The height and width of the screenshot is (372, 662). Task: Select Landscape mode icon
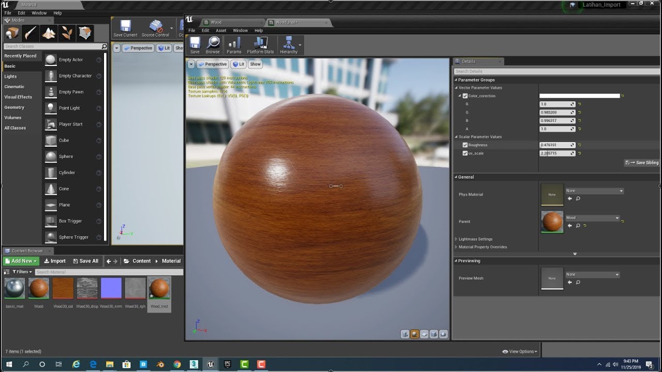49,33
